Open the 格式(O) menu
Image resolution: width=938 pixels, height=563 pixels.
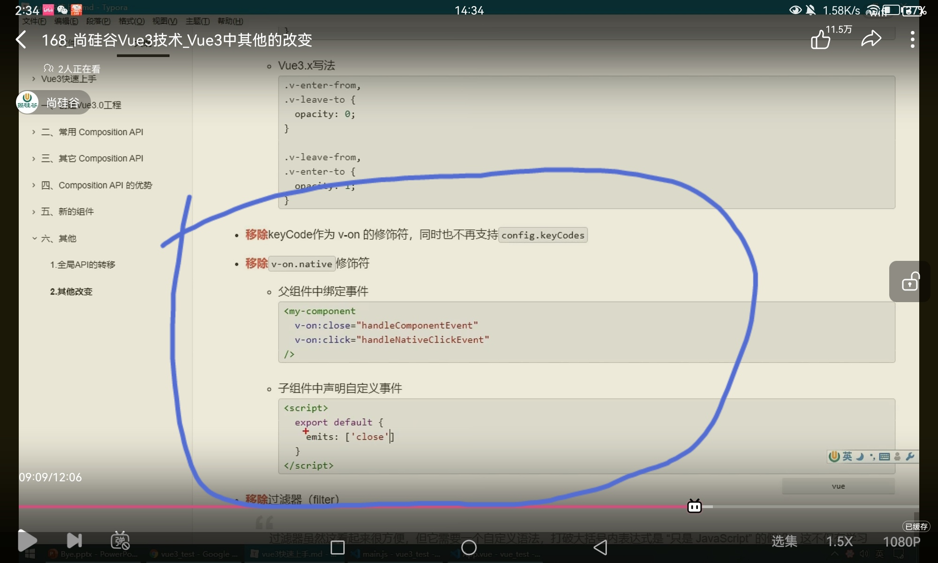tap(131, 21)
